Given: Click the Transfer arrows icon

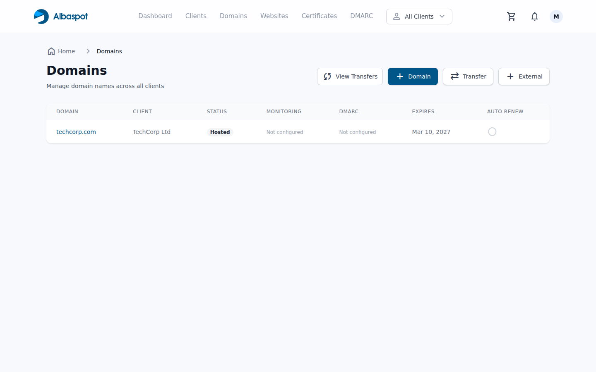Looking at the screenshot, I should point(454,76).
